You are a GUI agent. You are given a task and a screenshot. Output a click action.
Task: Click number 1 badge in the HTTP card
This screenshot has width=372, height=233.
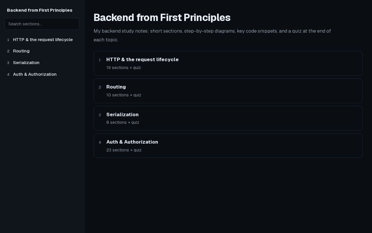click(100, 60)
